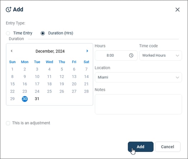Check 'This is an adjustment' box
188x159 pixels.
(8, 123)
